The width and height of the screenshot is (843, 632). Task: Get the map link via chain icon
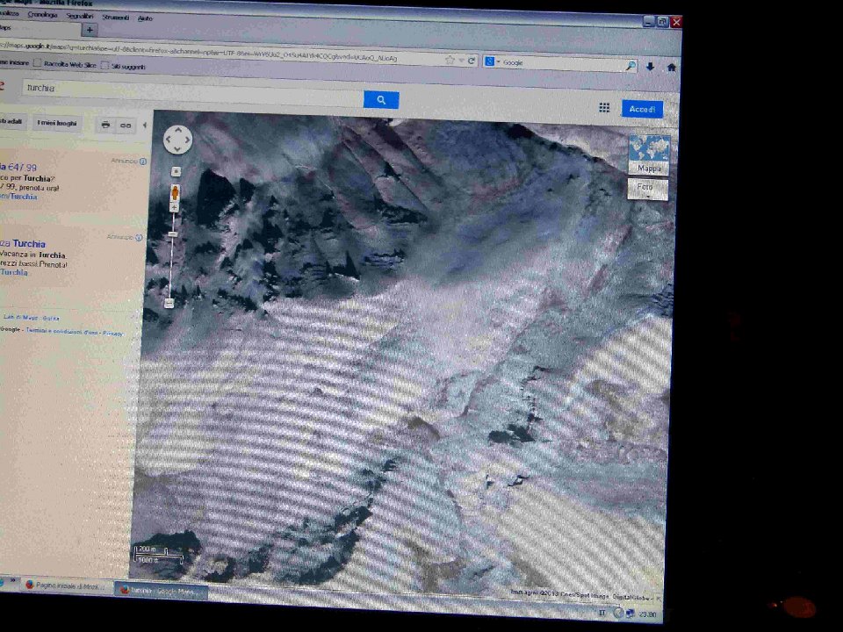click(x=126, y=126)
